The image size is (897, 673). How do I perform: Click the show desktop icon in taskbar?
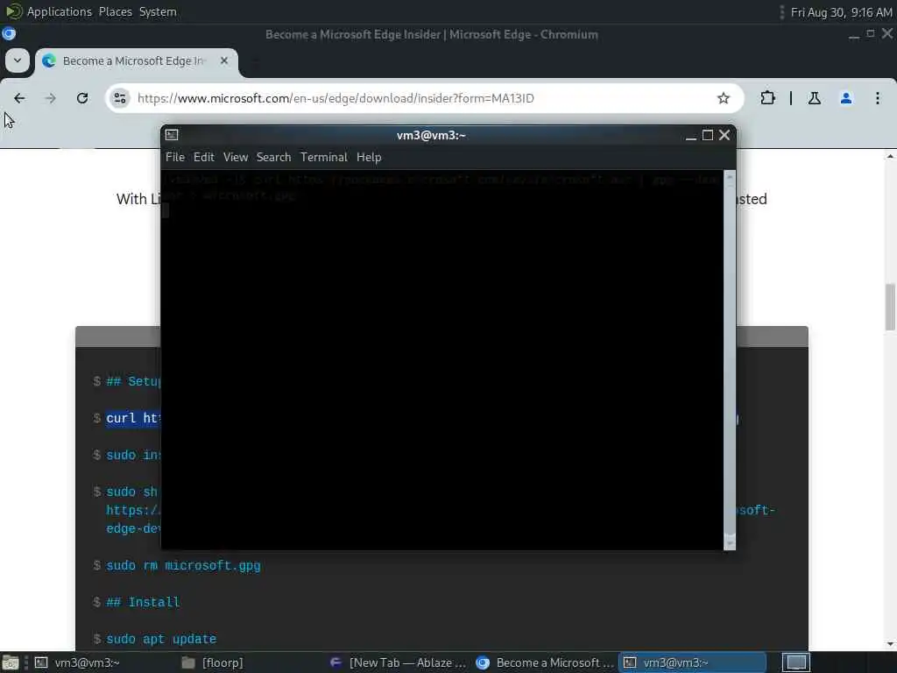pyautogui.click(x=11, y=662)
